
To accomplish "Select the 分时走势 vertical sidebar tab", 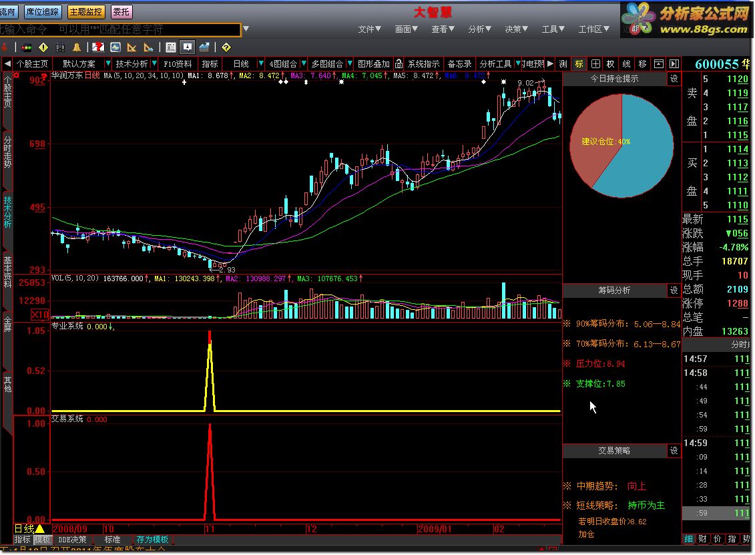I will pos(7,152).
